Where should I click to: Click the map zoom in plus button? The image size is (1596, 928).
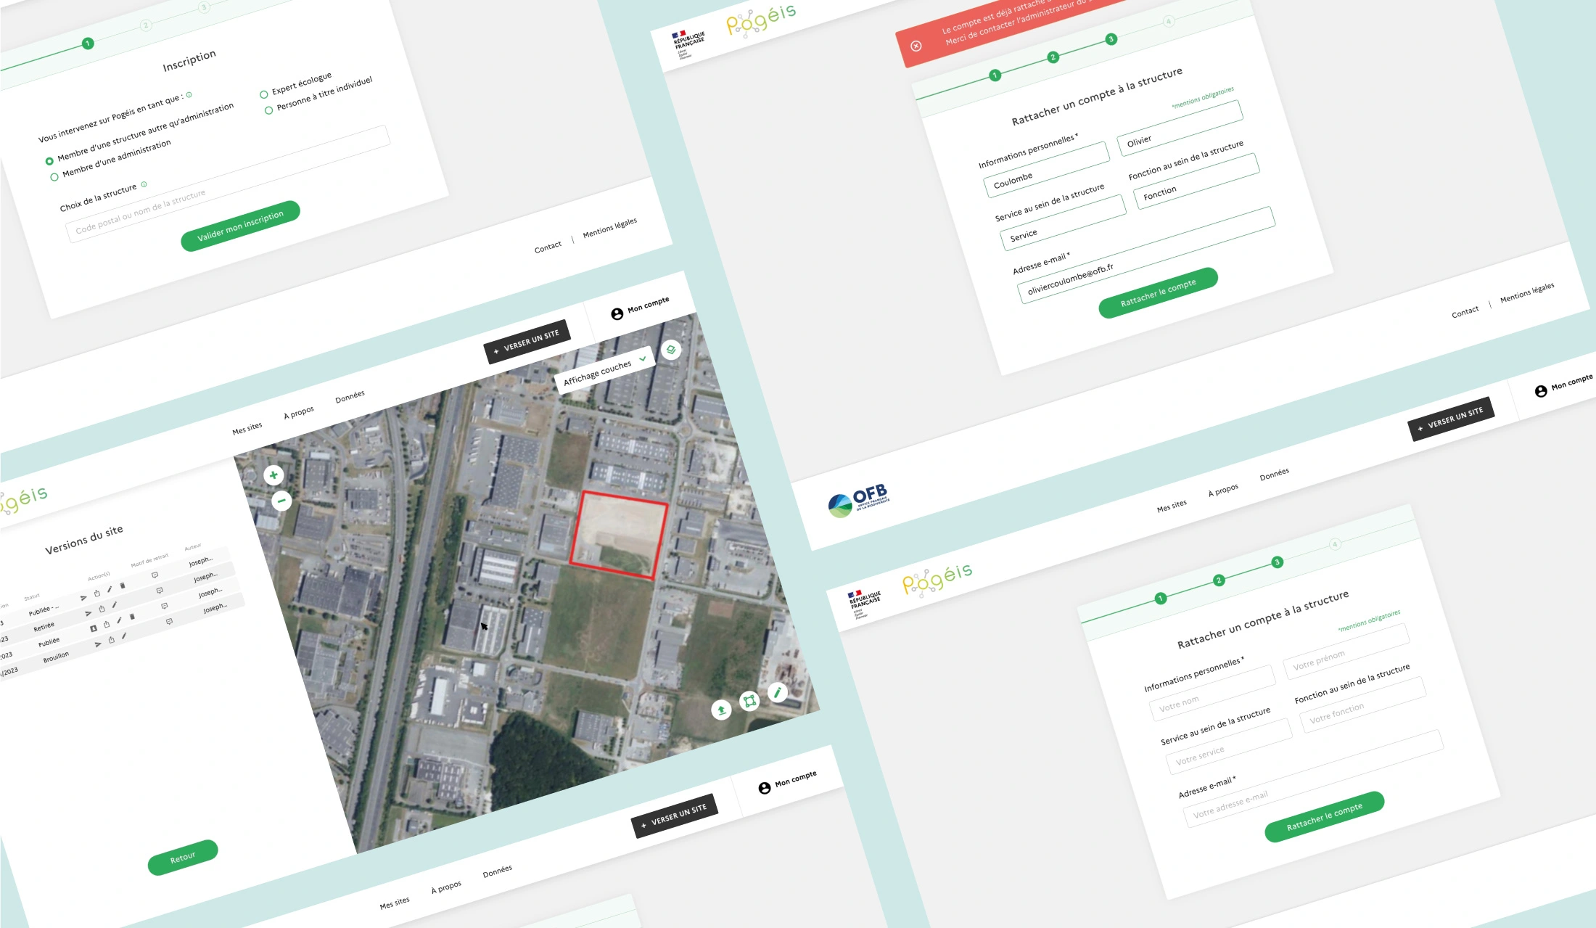(x=273, y=475)
